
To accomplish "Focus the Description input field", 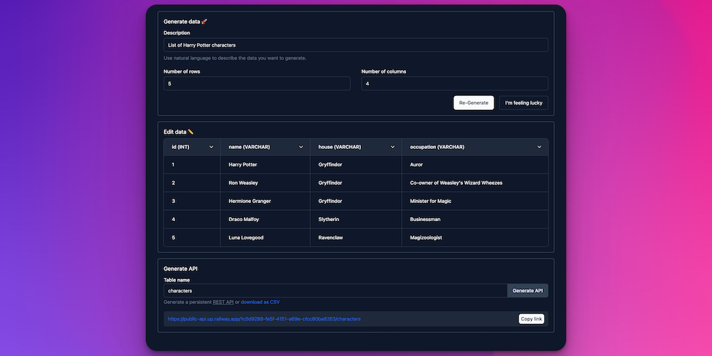I will pos(355,45).
